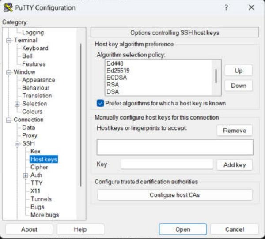Image resolution: width=265 pixels, height=239 pixels.
Task: Open the About dialog
Action: click(29, 229)
